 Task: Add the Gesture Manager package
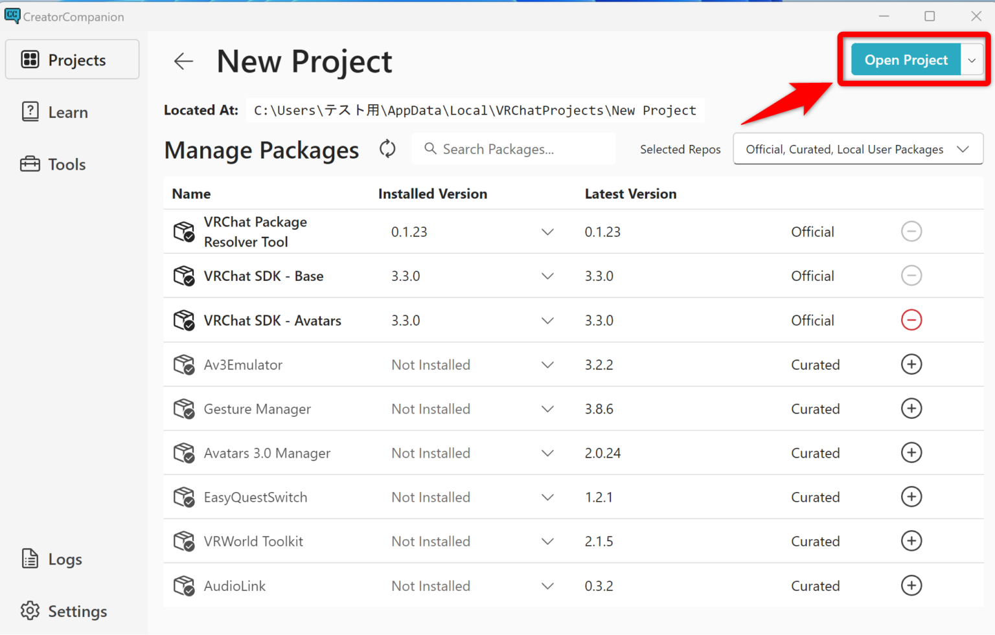(x=911, y=408)
